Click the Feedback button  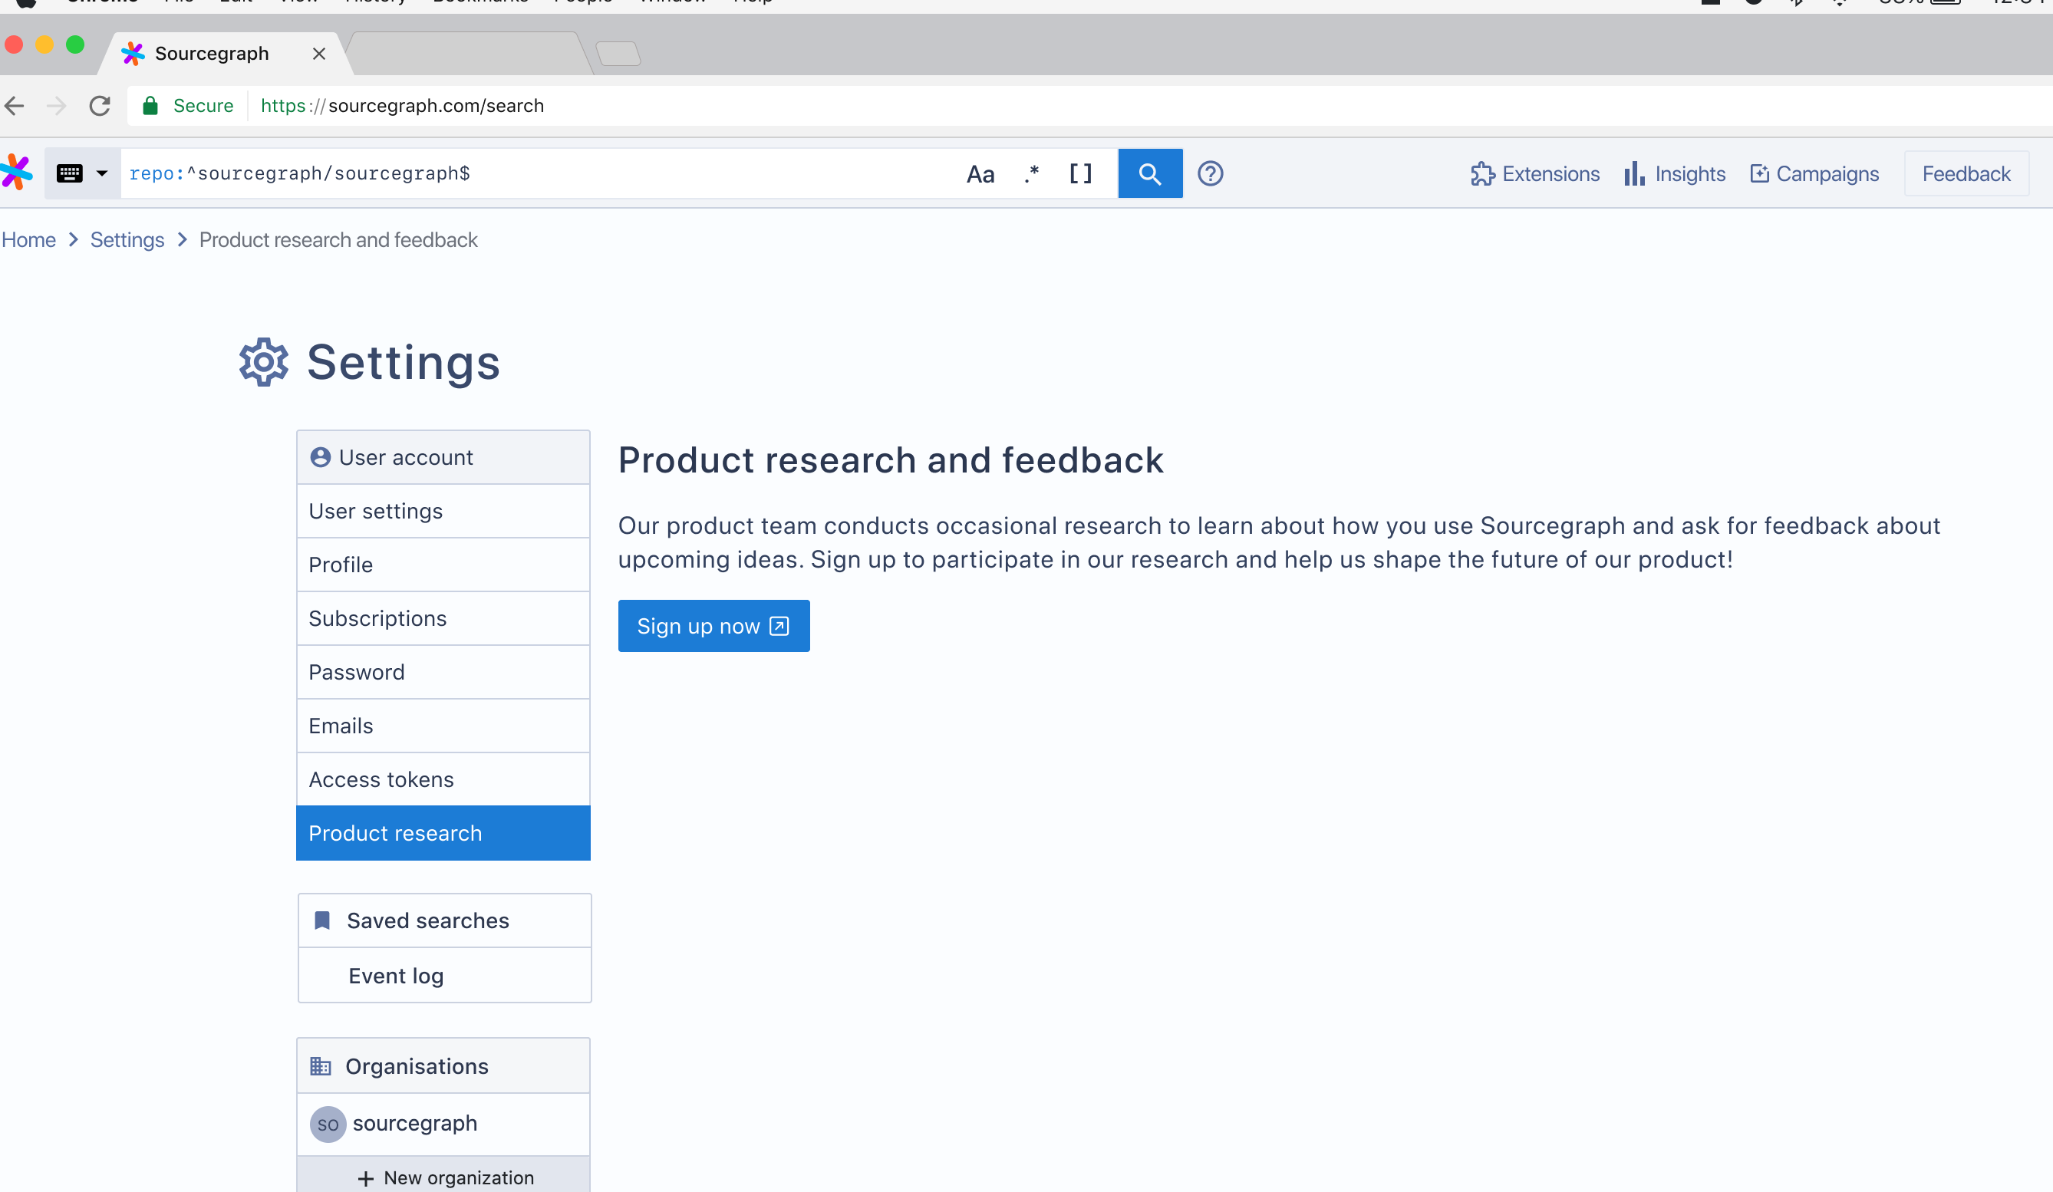[1966, 173]
